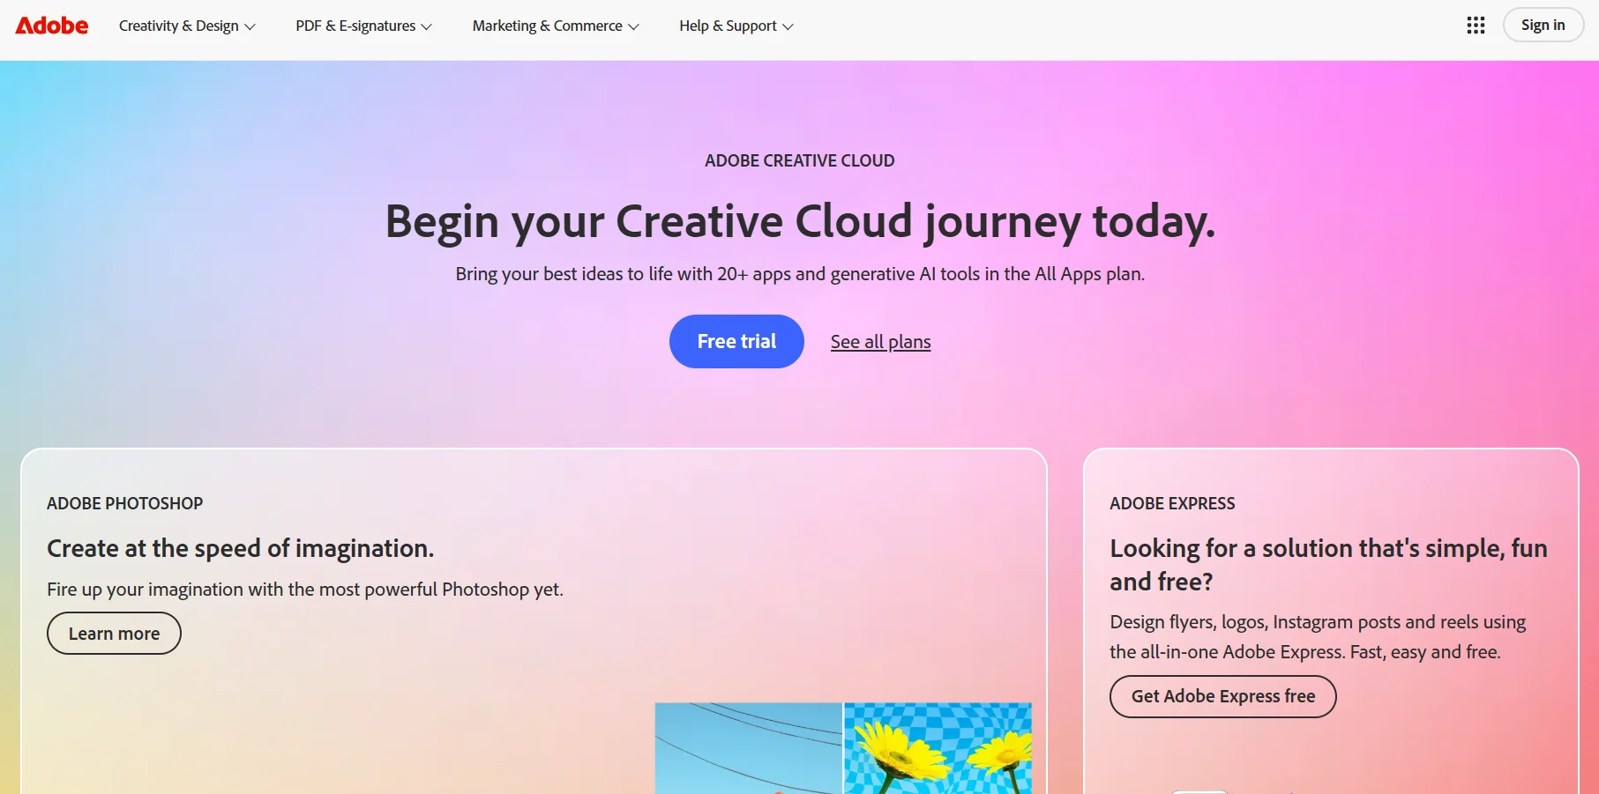Click the Begin your Creative Cloud journey heading
Viewport: 1599px width, 794px height.
(800, 221)
